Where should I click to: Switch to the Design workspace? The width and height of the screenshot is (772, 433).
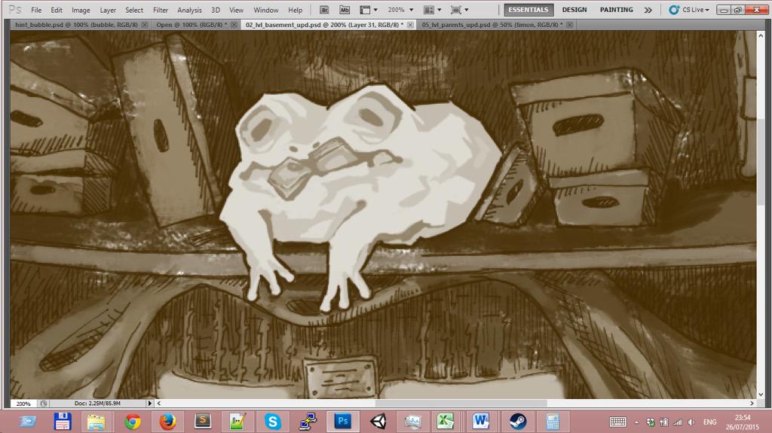574,10
